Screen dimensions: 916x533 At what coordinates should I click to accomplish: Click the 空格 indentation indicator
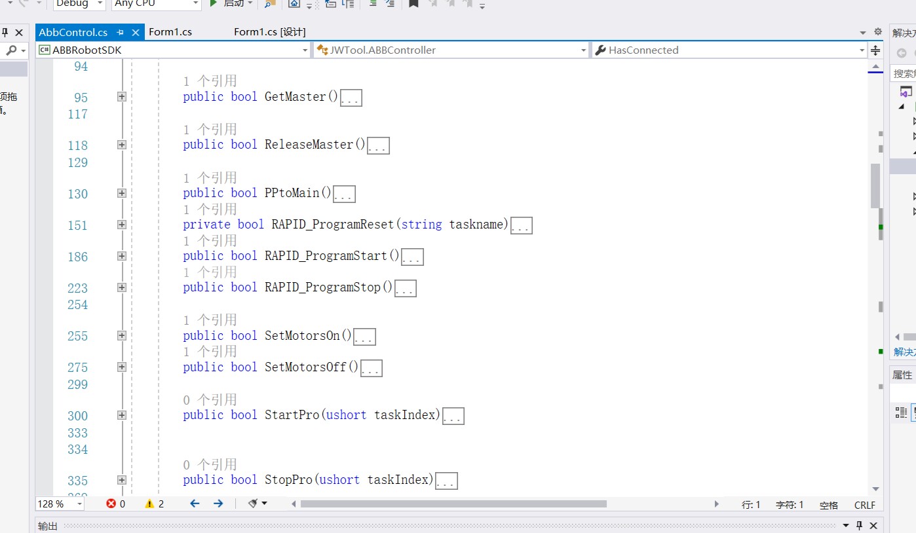click(x=829, y=505)
